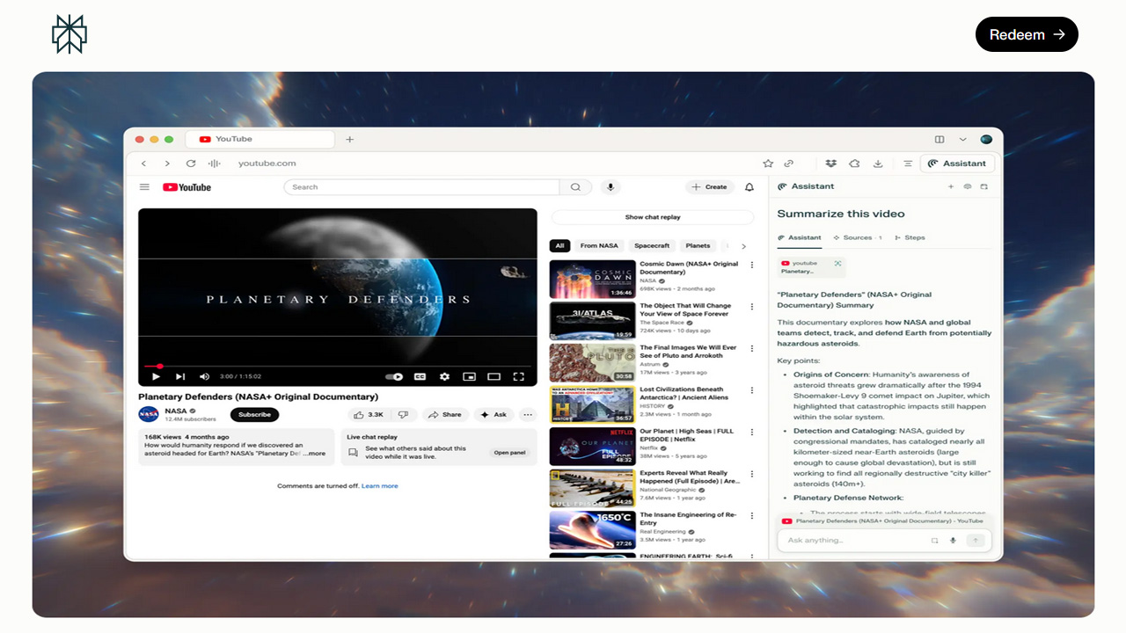The image size is (1126, 633).
Task: Reload the page with the refresh icon
Action: click(191, 164)
